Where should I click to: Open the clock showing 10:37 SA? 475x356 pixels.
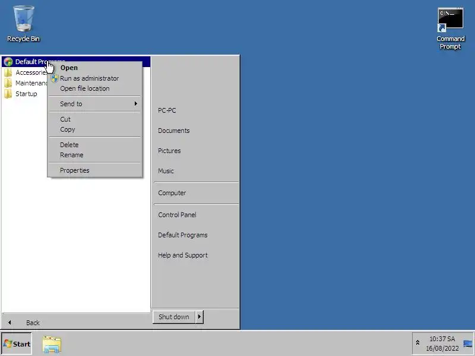(x=442, y=344)
